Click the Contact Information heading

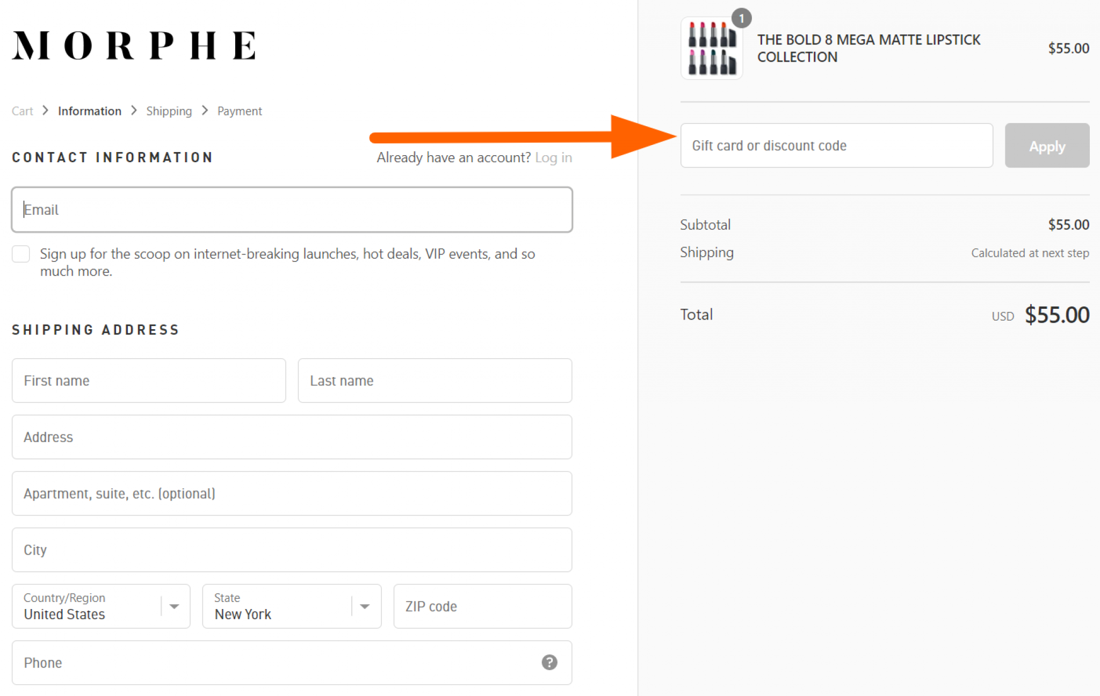coord(112,157)
